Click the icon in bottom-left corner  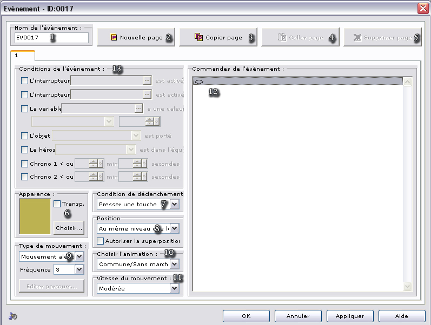13,316
